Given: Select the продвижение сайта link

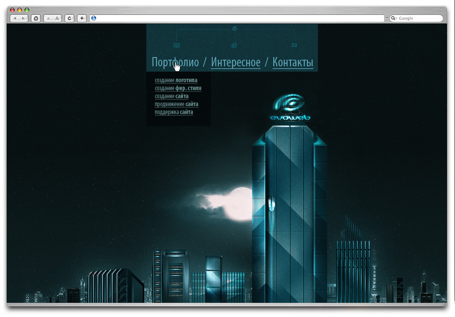Looking at the screenshot, I should pyautogui.click(x=176, y=104).
